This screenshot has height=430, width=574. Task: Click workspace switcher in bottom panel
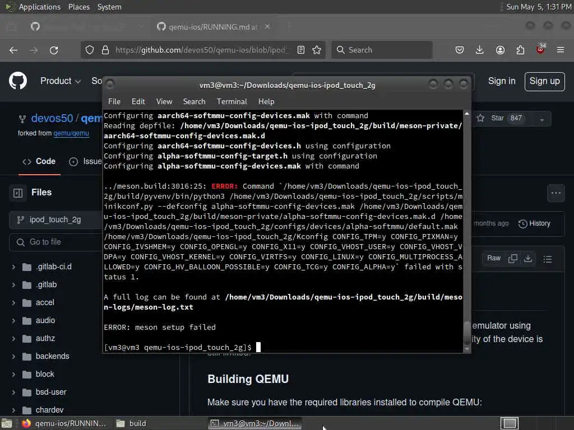click(x=510, y=423)
